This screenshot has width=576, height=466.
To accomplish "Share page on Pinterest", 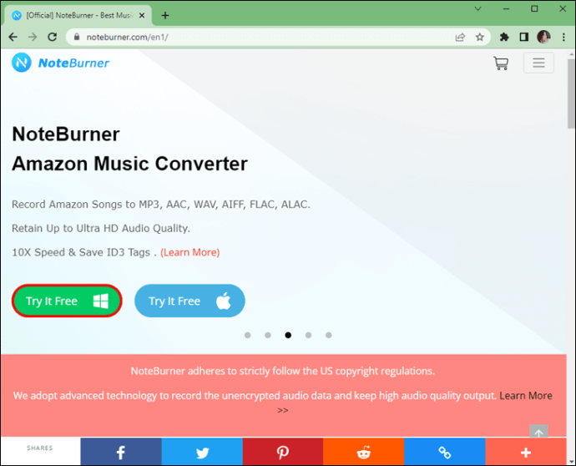I will 283,452.
